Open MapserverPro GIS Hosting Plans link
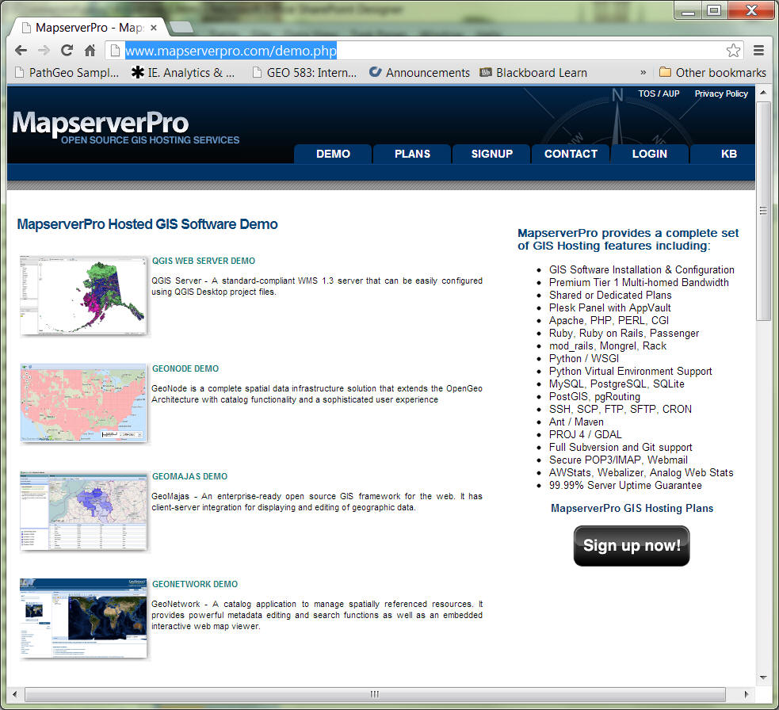Viewport: 779px width, 710px height. (x=632, y=508)
